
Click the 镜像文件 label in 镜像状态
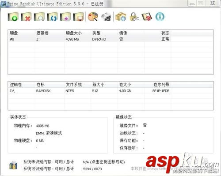129,126
